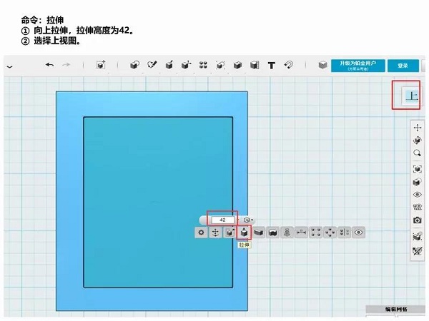Toggle the eye visibility icon in the navigation bar
Viewport: 429px width, 321px height.
tap(418, 194)
